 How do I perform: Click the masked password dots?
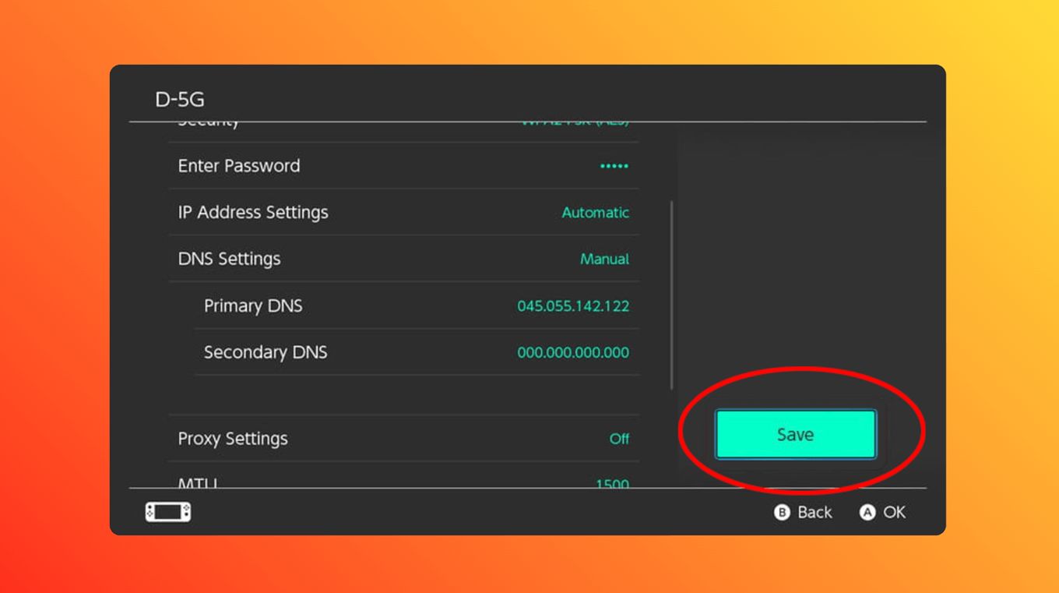(x=614, y=165)
